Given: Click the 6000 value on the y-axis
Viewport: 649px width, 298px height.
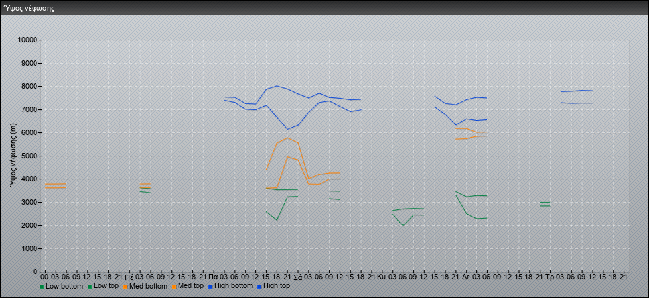Looking at the screenshot, I should pos(29,132).
